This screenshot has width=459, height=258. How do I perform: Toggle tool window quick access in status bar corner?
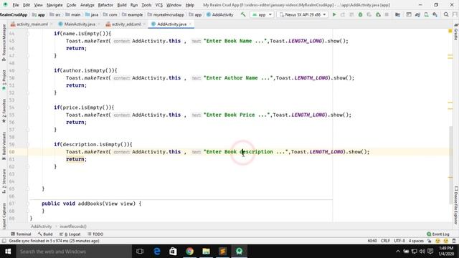pyautogui.click(x=4, y=241)
